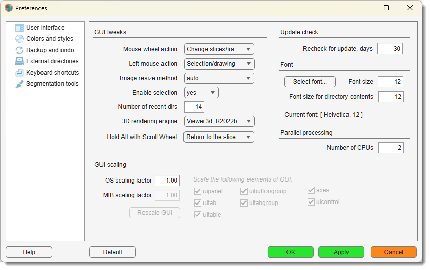Click the OS scaling factor field
The height and width of the screenshot is (270, 430).
click(167, 181)
